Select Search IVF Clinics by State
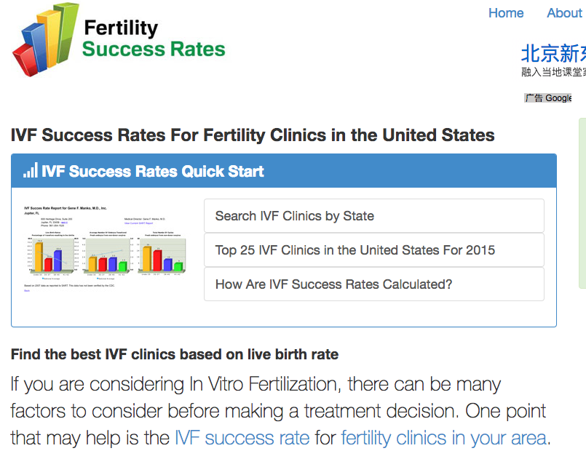Viewport: 586px width, 459px height. 373,216
